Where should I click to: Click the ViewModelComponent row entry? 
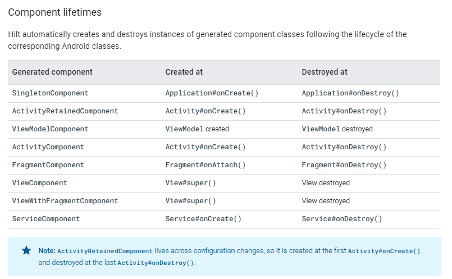tap(50, 129)
